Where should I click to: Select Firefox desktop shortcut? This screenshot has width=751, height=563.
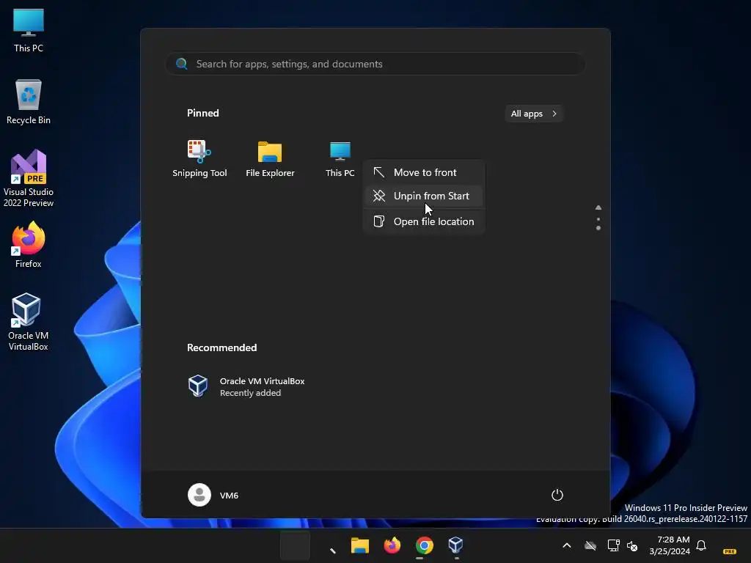pyautogui.click(x=29, y=245)
